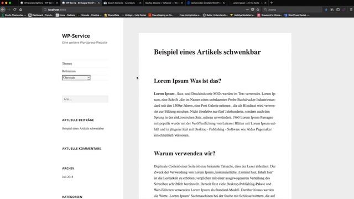Click the heading Warum verwenden wir?
Viewport: 354px width, 199px height.
click(x=185, y=154)
